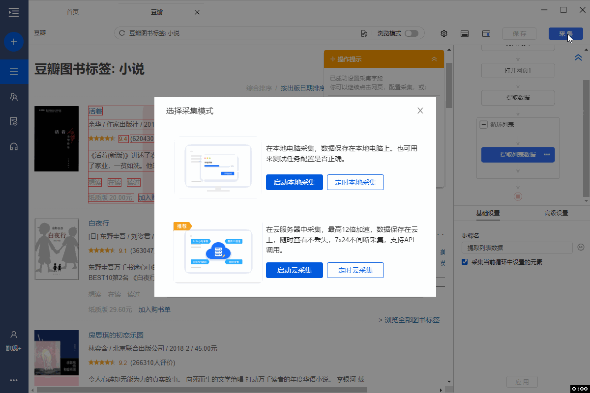Uncheck 采集当前循环中设置的元素 checkbox
The image size is (590, 393).
[465, 262]
